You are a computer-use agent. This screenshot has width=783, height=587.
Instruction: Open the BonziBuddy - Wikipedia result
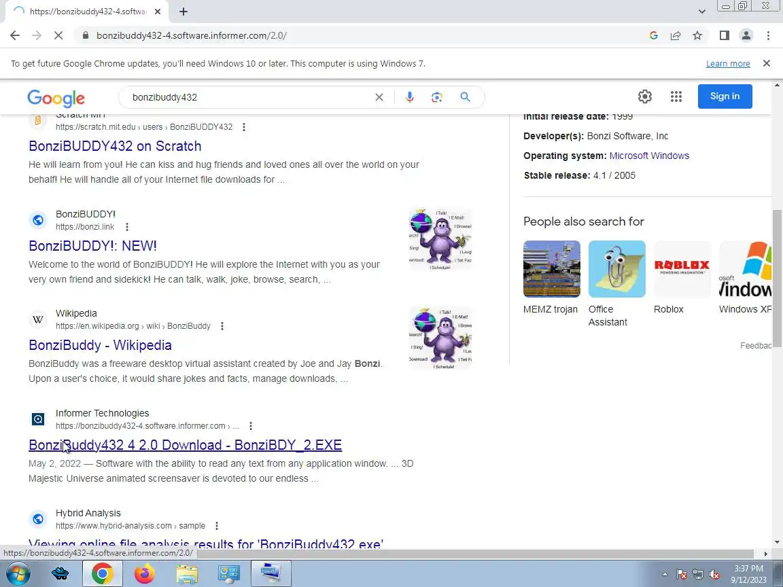click(x=100, y=345)
